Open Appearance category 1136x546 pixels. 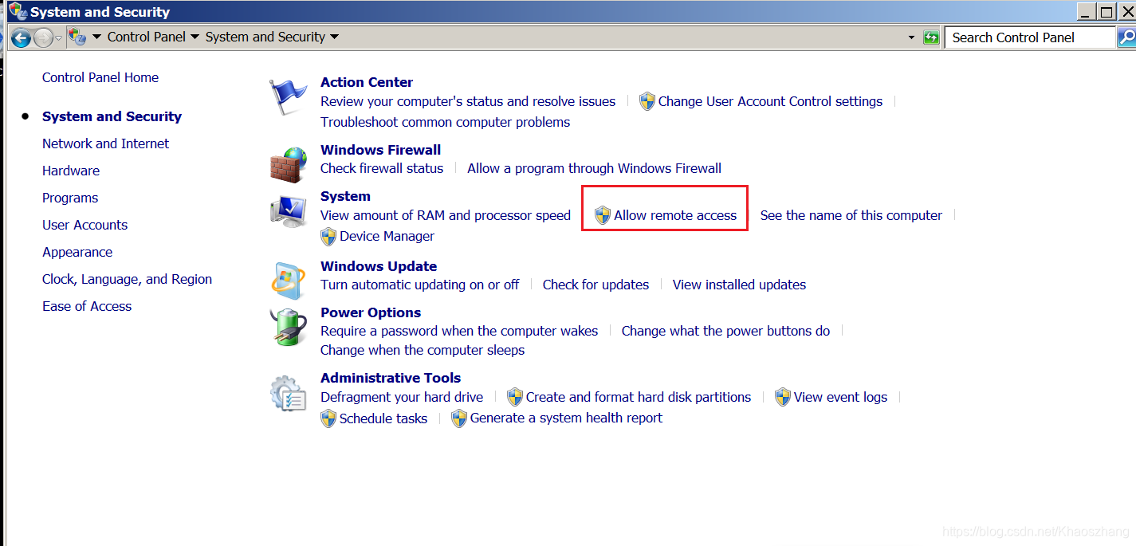point(77,252)
